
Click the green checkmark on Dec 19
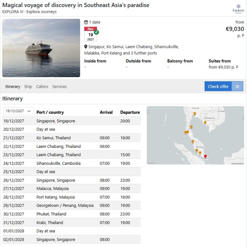coord(96,32)
